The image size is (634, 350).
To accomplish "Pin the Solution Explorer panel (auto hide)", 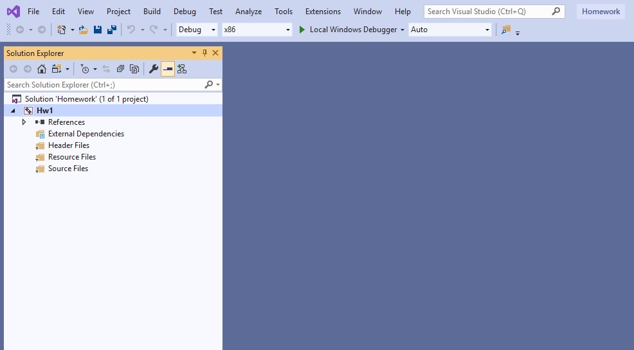I will point(204,53).
